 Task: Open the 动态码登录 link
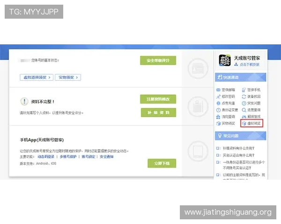tap(46, 157)
